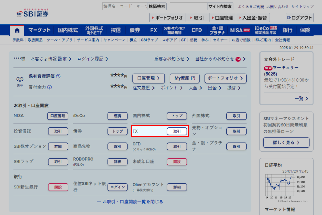
Task: Open help icon next to 買付余力
Action: pyautogui.click(x=49, y=87)
